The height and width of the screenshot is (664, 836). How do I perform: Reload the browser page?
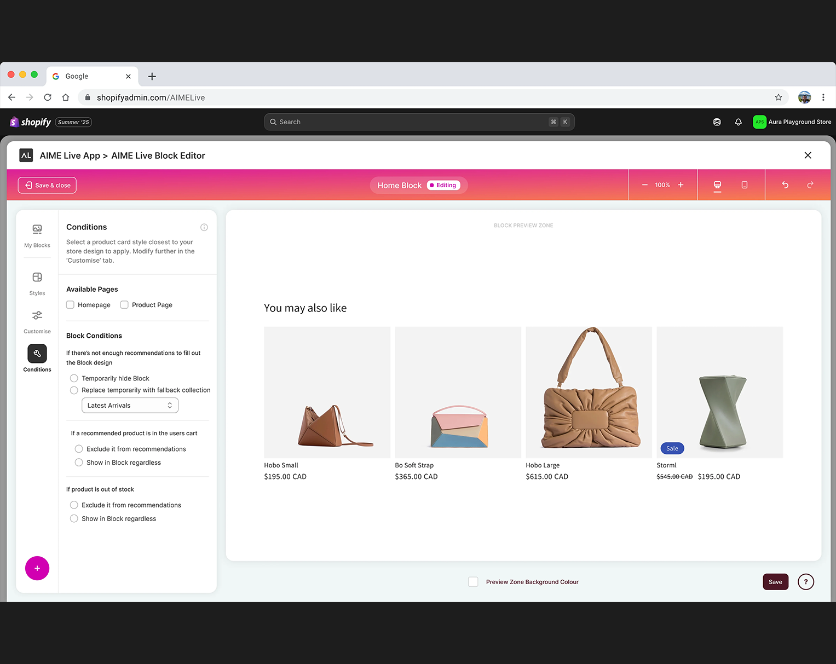48,97
